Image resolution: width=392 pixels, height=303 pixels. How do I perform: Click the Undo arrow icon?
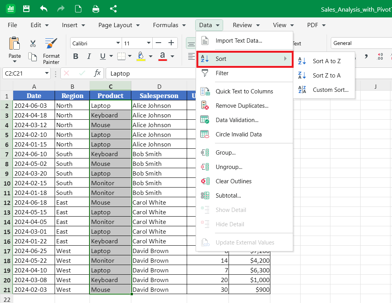44,9
